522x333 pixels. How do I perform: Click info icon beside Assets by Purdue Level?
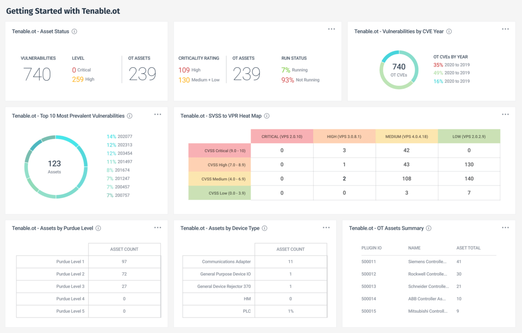pyautogui.click(x=98, y=228)
